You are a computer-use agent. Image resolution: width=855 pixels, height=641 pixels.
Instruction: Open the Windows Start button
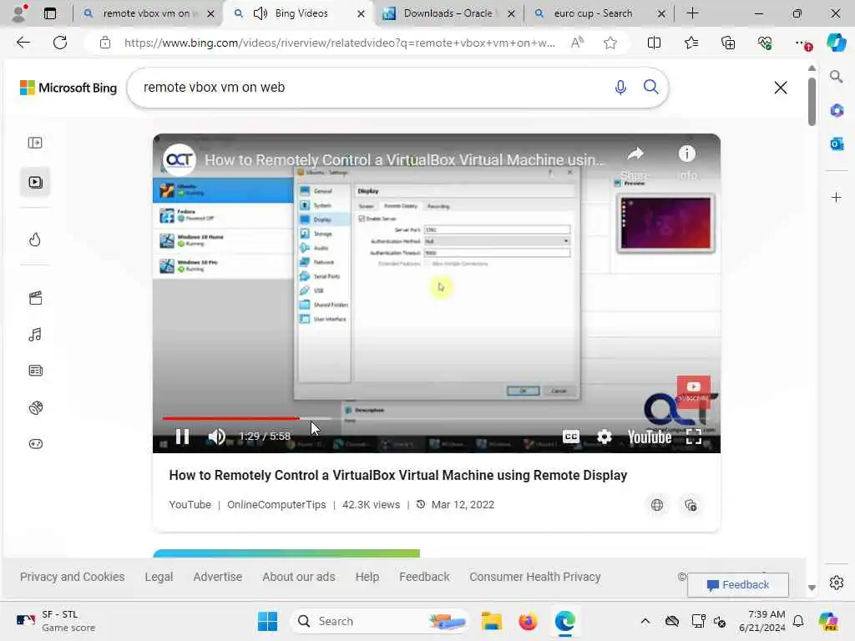point(267,621)
